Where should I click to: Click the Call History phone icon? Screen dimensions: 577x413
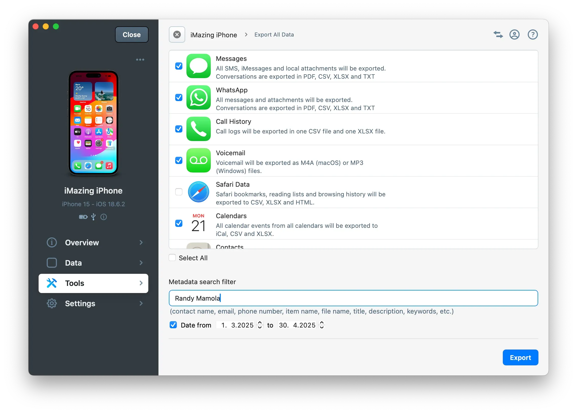point(198,129)
